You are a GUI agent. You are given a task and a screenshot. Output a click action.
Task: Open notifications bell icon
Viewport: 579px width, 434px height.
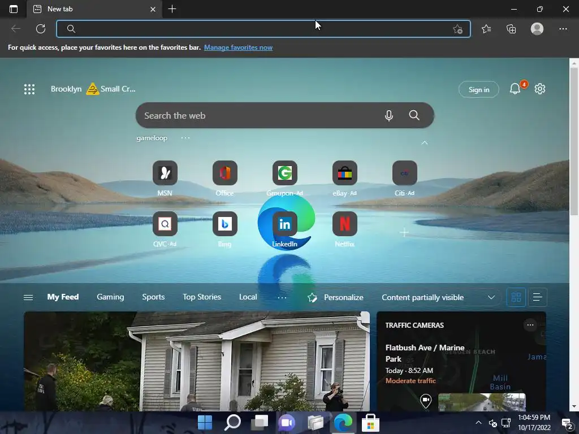[x=515, y=89]
